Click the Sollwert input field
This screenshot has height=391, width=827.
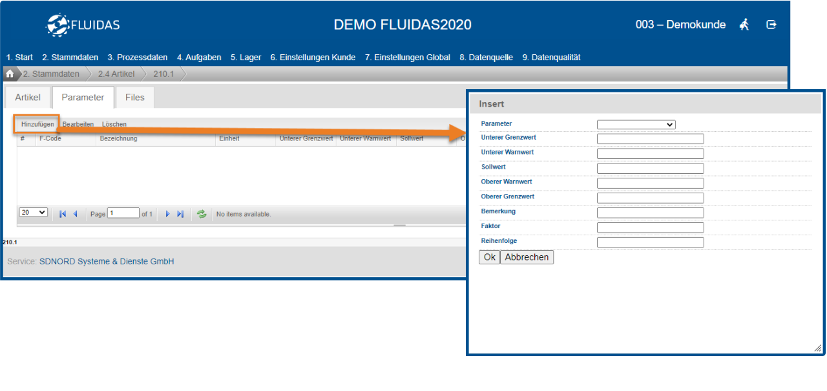click(x=650, y=169)
